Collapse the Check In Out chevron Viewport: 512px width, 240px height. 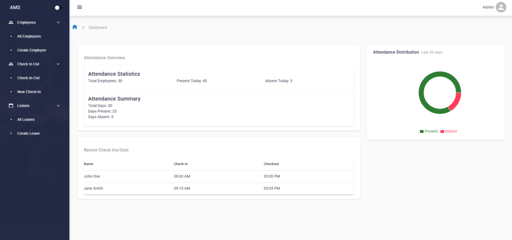58,64
